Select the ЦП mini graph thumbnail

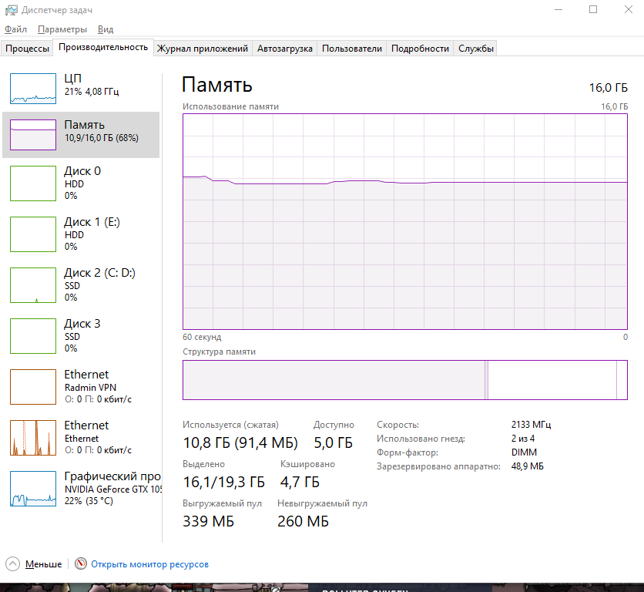click(x=33, y=88)
